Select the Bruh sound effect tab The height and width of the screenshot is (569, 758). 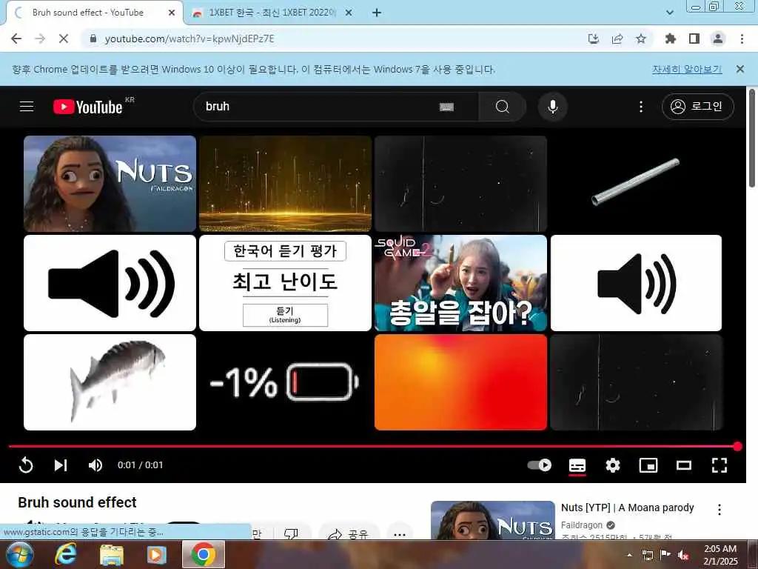click(88, 13)
